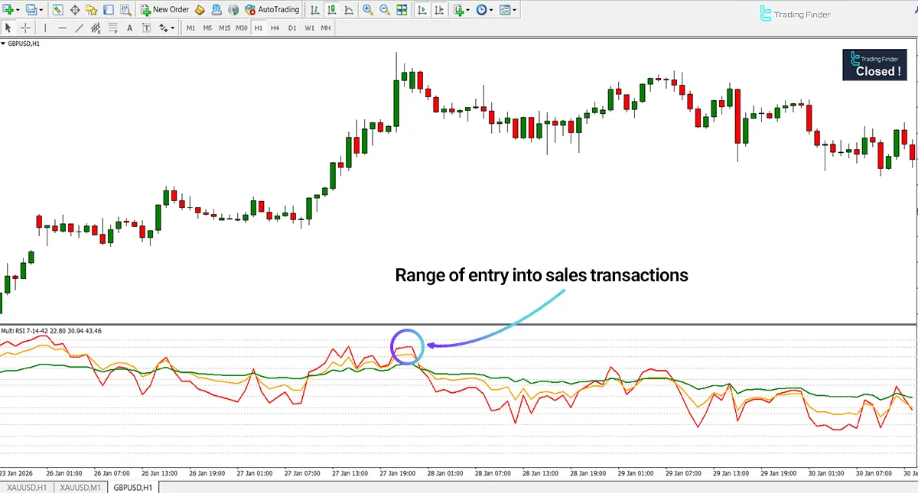918x493 pixels.
Task: Open the New Order dialog
Action: click(164, 9)
